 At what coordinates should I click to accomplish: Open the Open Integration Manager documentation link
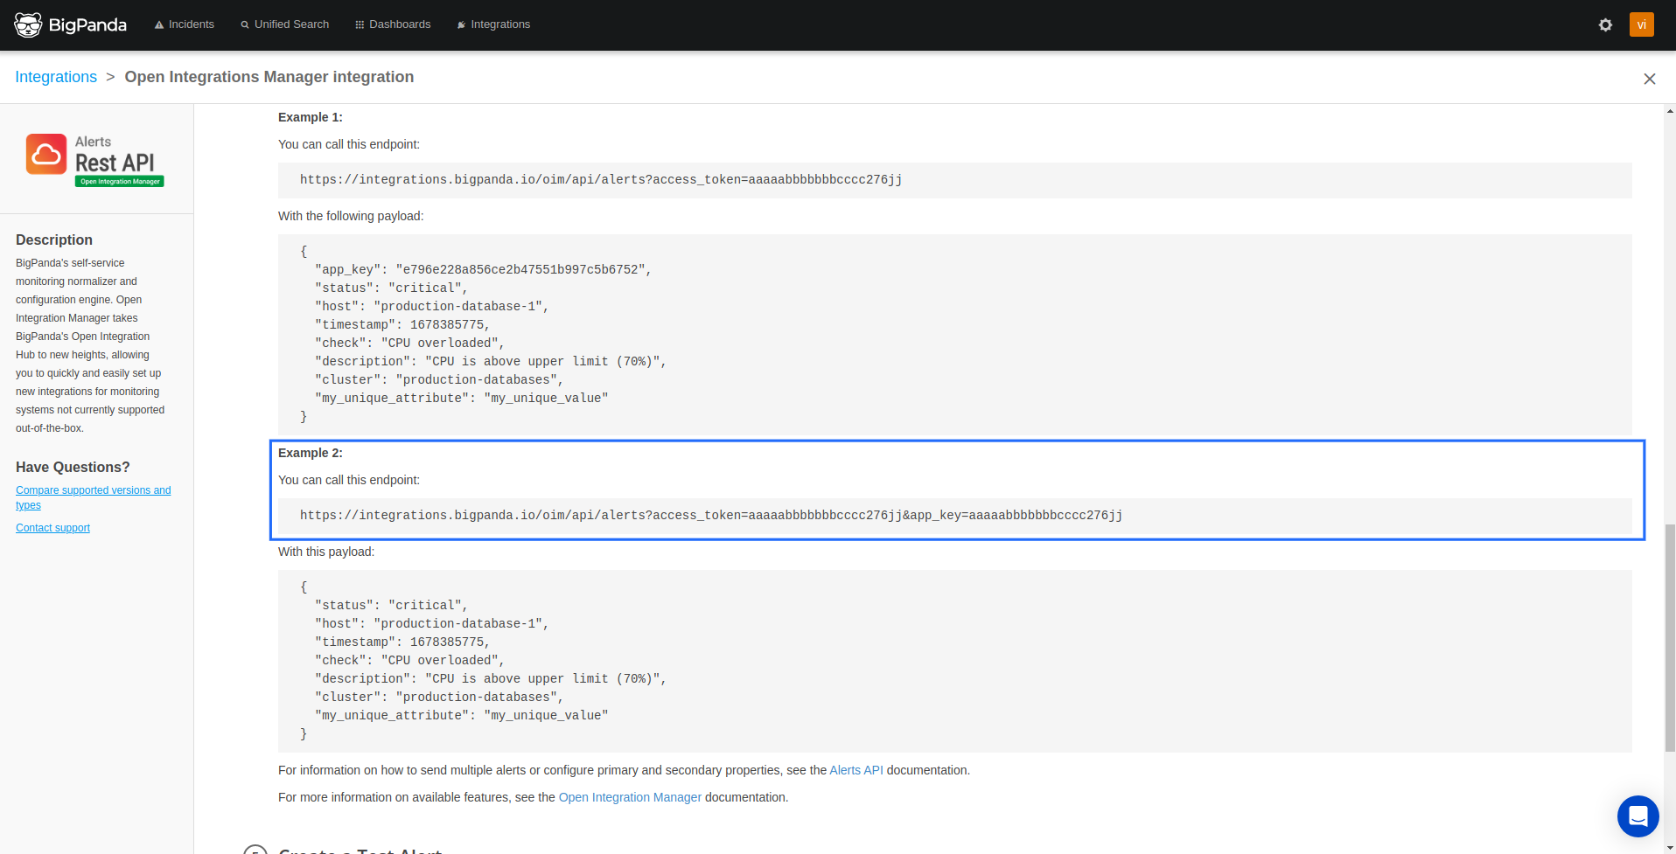630,797
